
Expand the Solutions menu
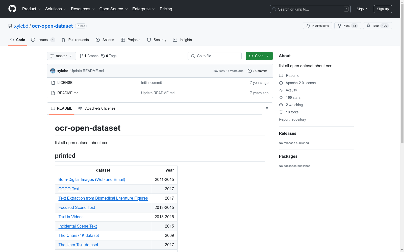[x=56, y=9]
